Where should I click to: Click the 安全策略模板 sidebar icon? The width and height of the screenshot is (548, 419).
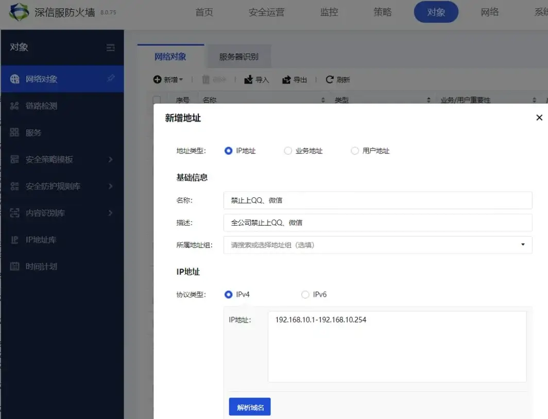point(14,159)
